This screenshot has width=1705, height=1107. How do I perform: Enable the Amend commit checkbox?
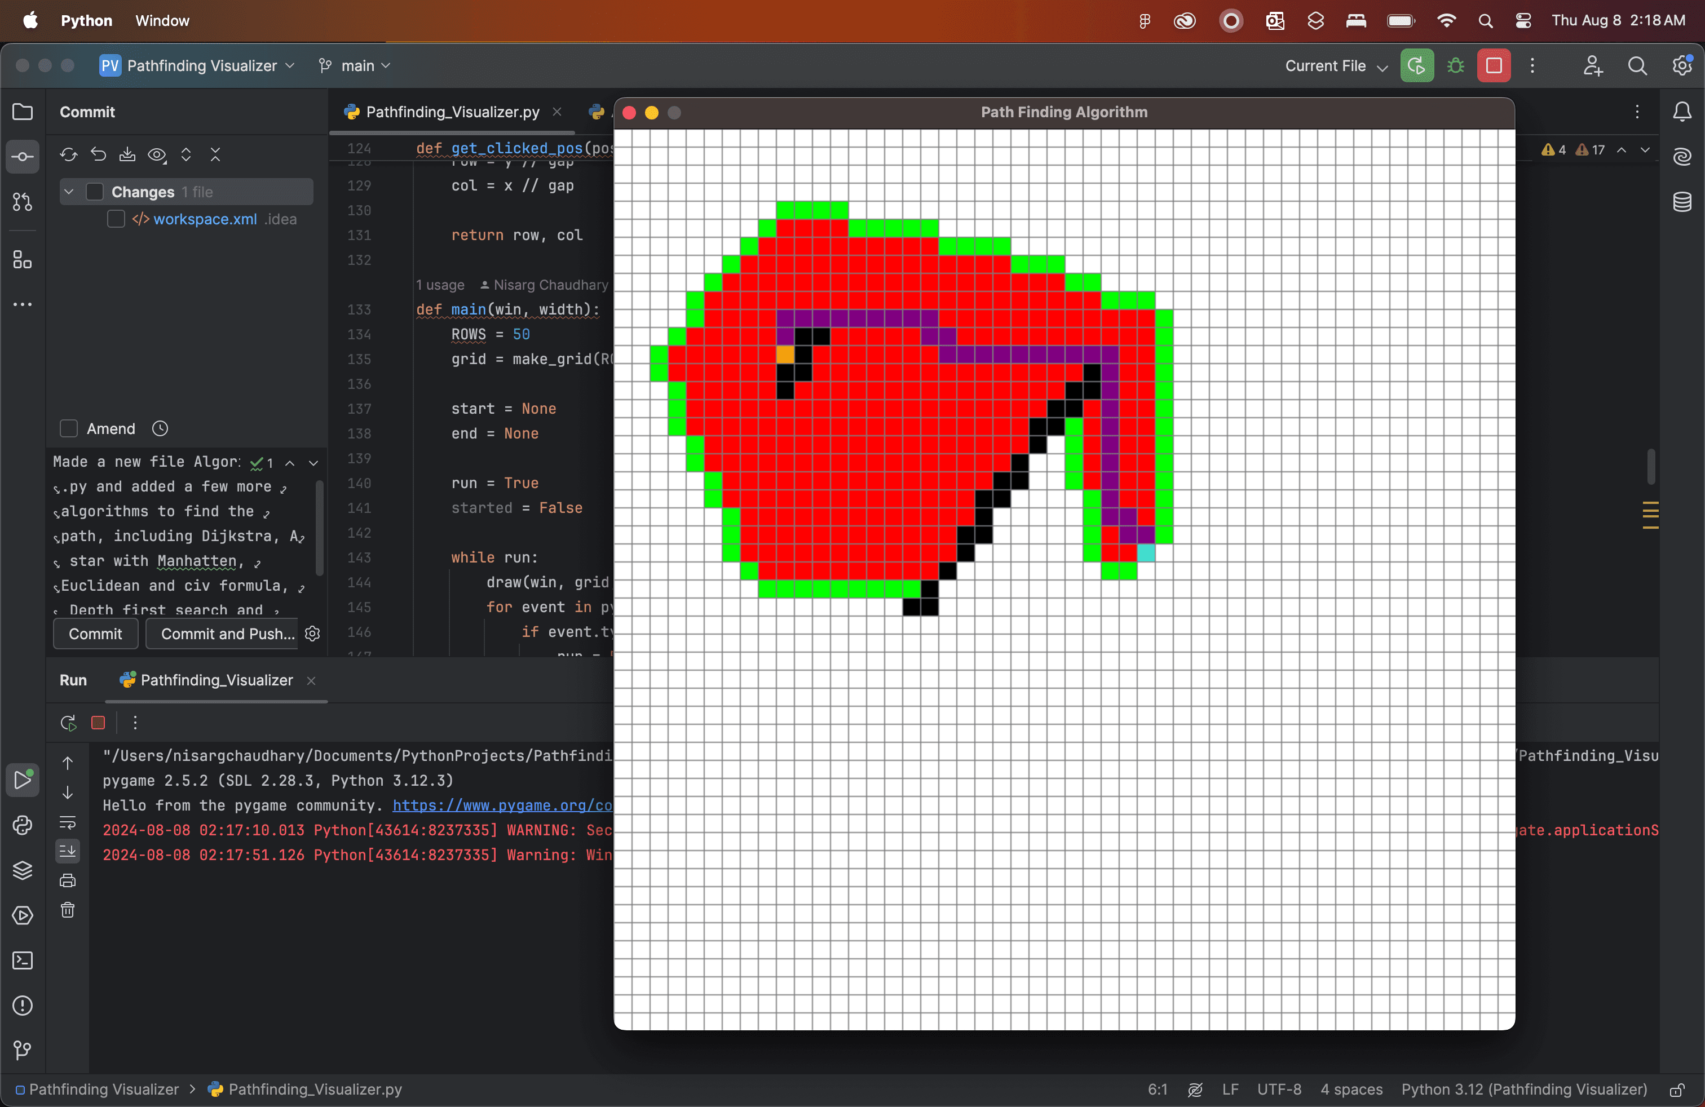tap(69, 428)
